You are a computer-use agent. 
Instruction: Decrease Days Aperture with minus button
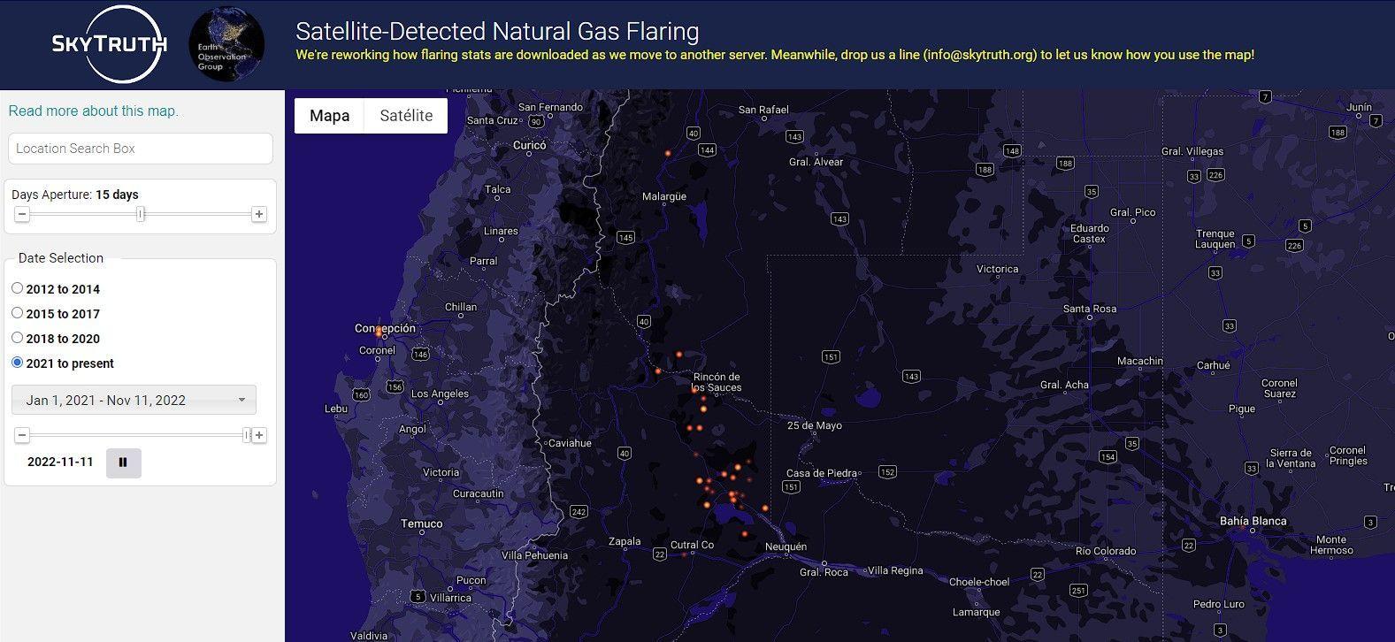pos(23,214)
